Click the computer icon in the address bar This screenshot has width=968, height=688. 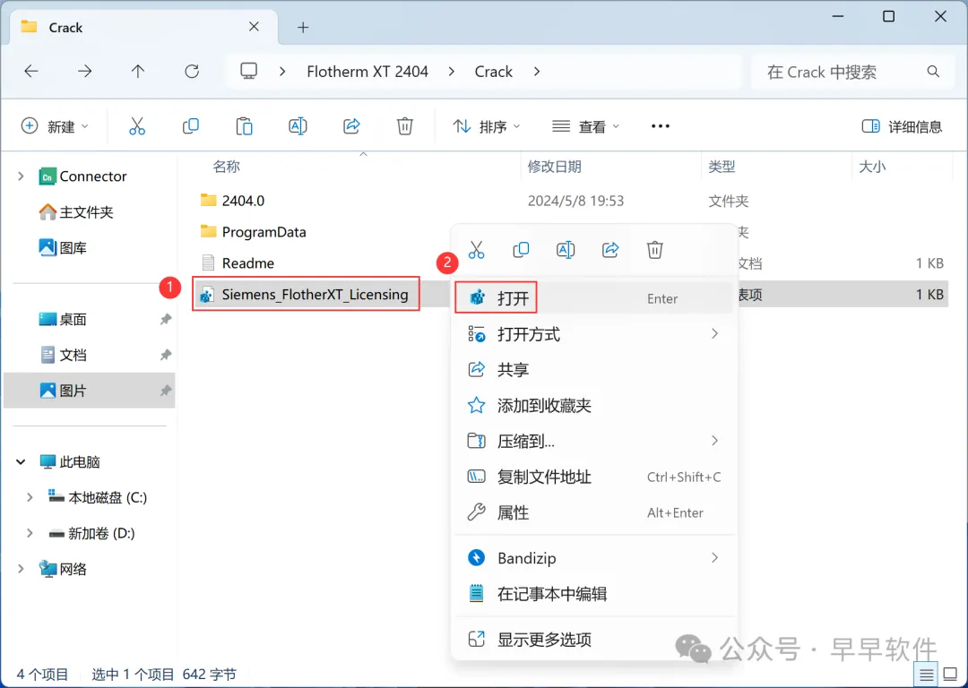[x=249, y=72]
